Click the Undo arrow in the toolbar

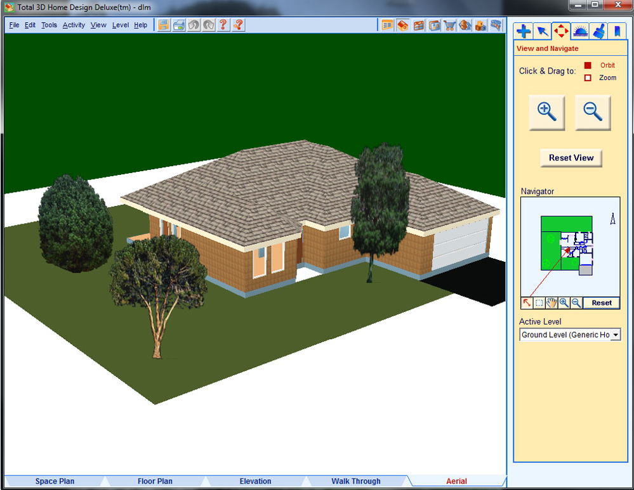194,25
